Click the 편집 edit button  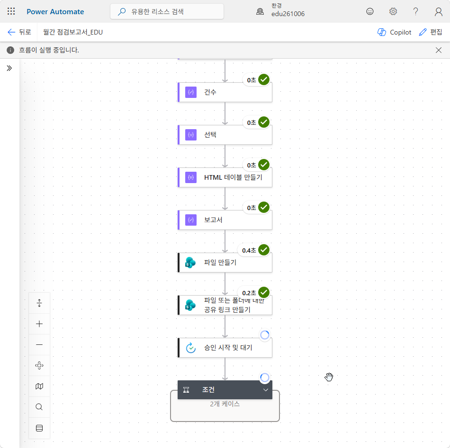click(x=430, y=32)
